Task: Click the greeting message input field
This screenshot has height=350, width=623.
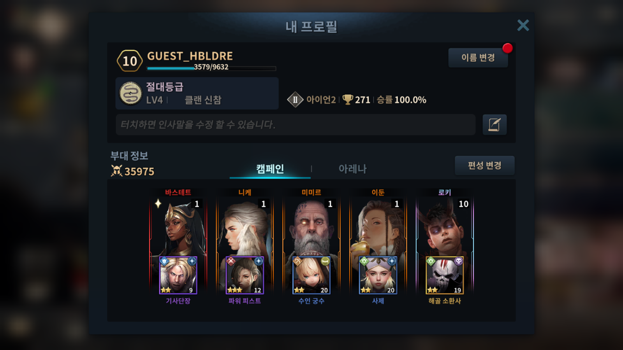Action: tap(296, 125)
